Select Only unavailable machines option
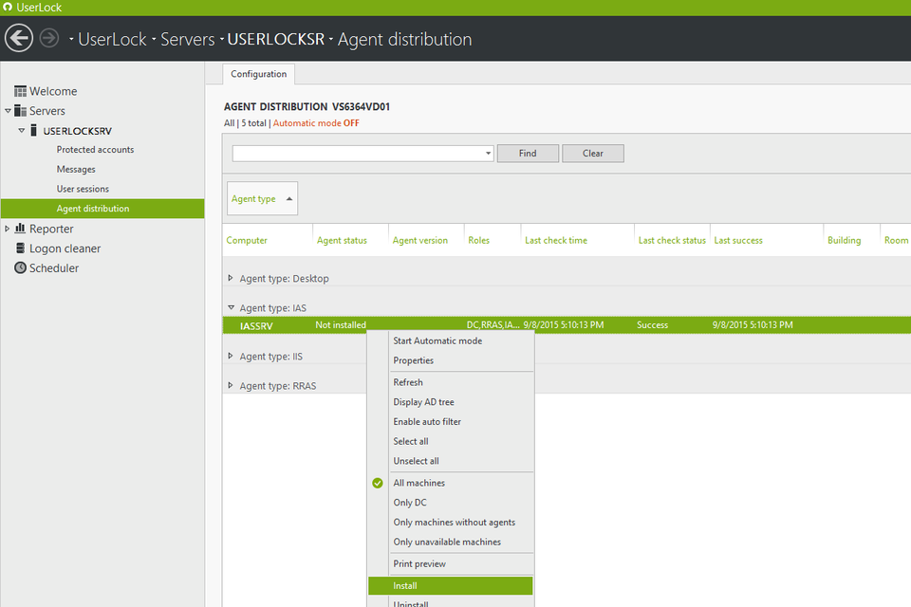The height and width of the screenshot is (607, 911). point(451,543)
